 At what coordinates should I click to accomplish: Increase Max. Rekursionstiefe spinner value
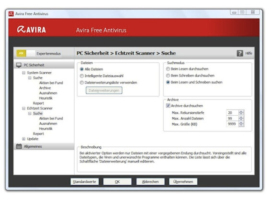click(241, 111)
